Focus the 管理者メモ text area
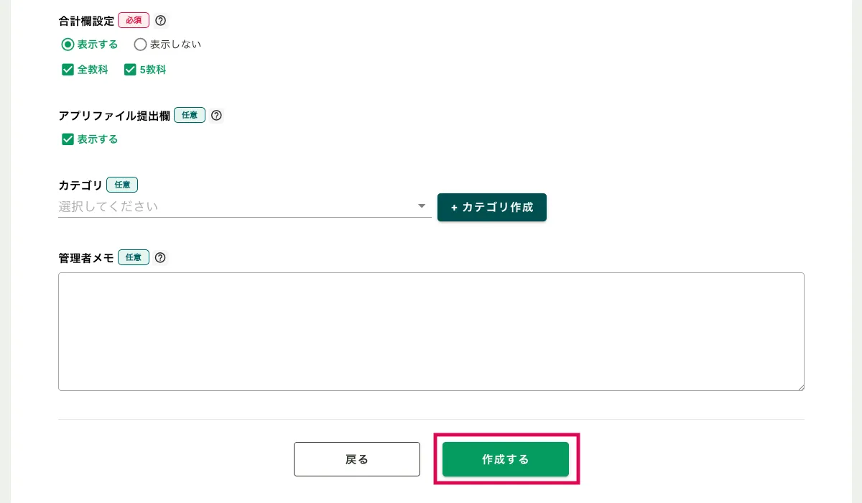 pos(431,331)
